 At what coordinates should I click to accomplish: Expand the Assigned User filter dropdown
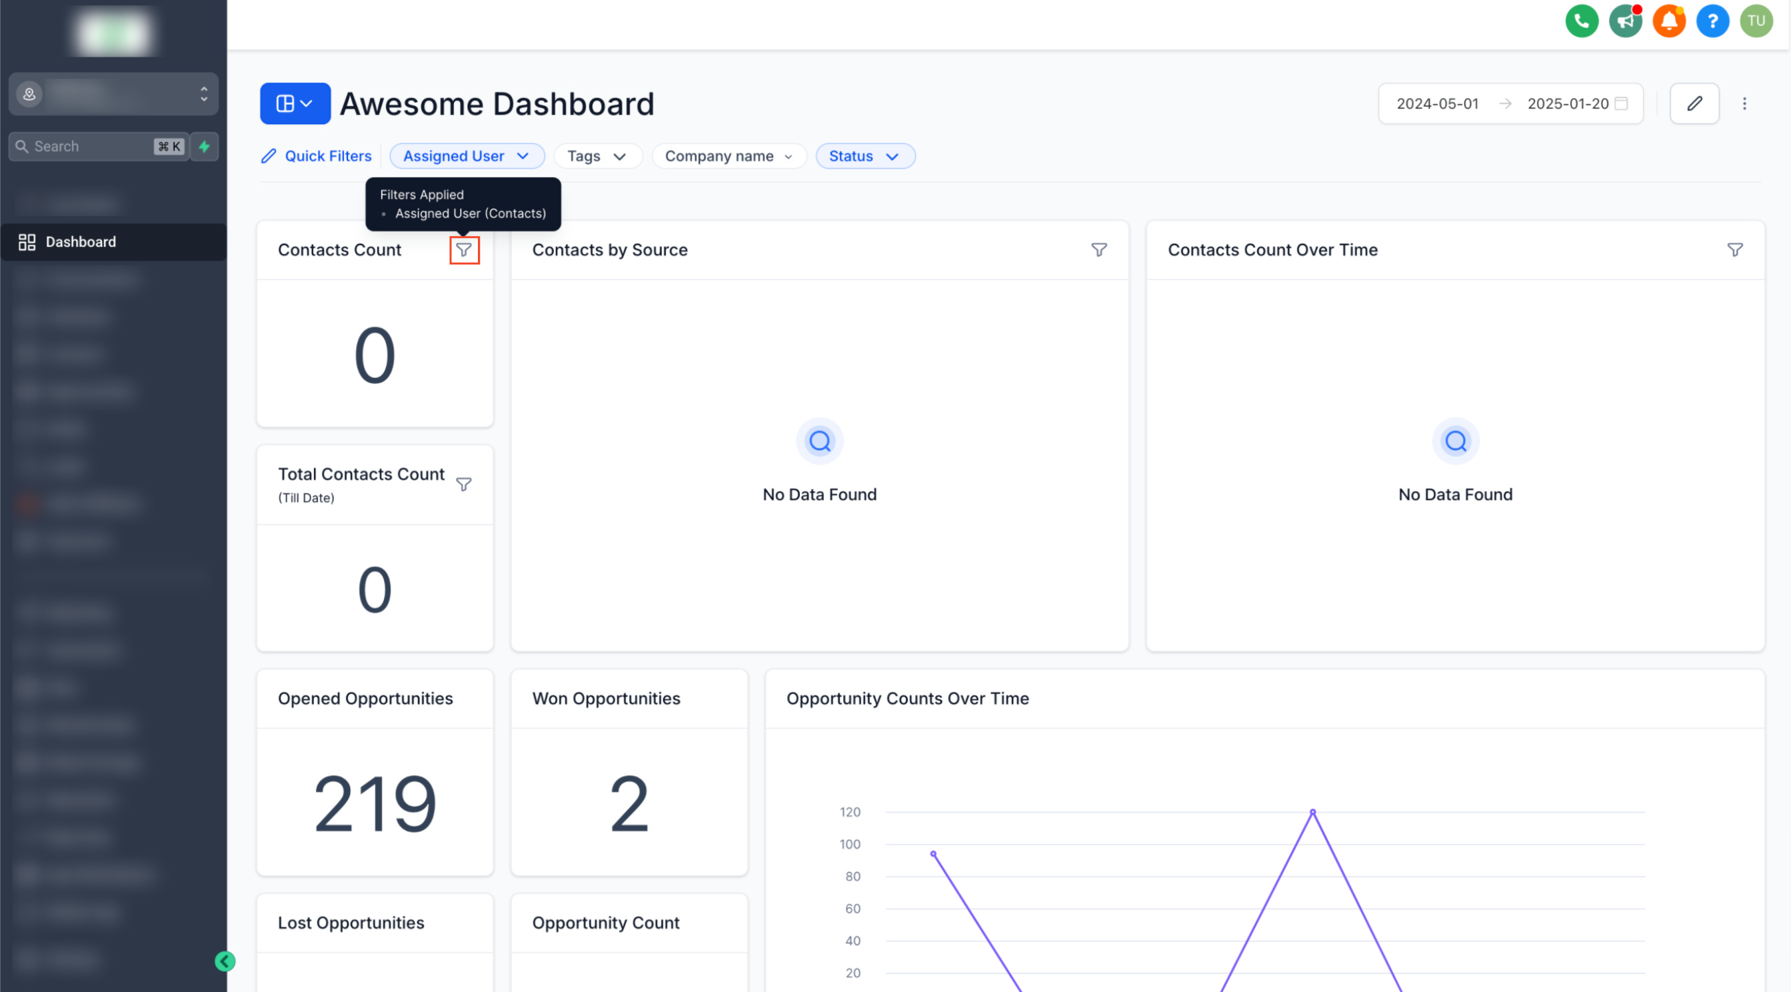click(x=467, y=157)
